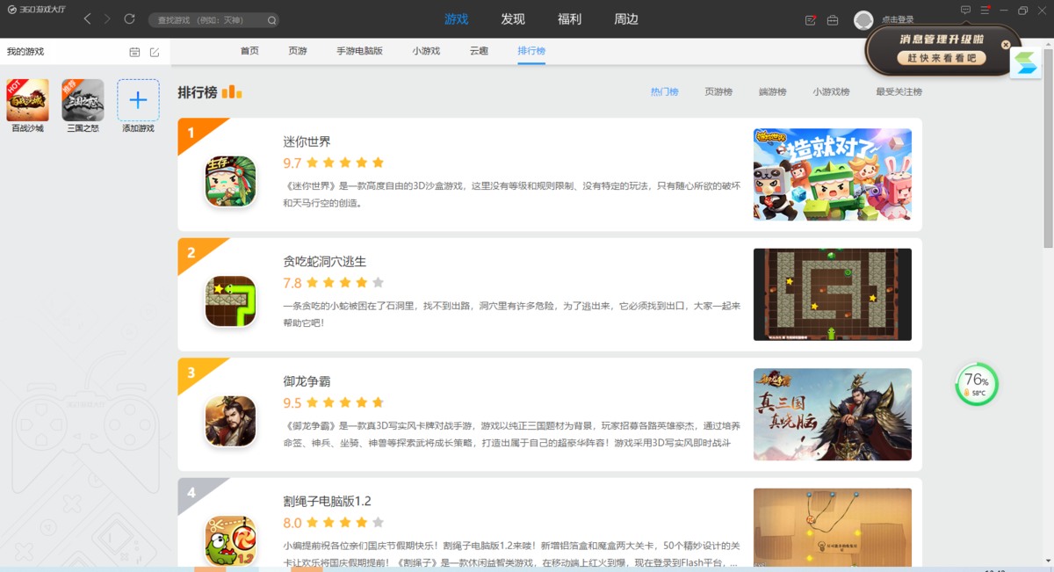Select the 排行榜 tab
Viewport: 1054px width, 572px height.
click(531, 51)
